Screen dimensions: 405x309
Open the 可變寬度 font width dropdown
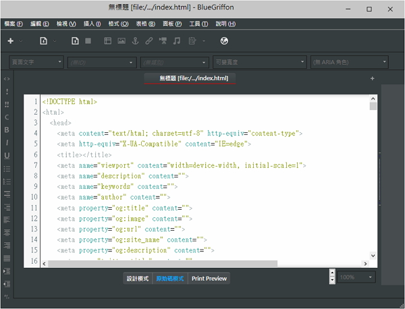point(260,62)
